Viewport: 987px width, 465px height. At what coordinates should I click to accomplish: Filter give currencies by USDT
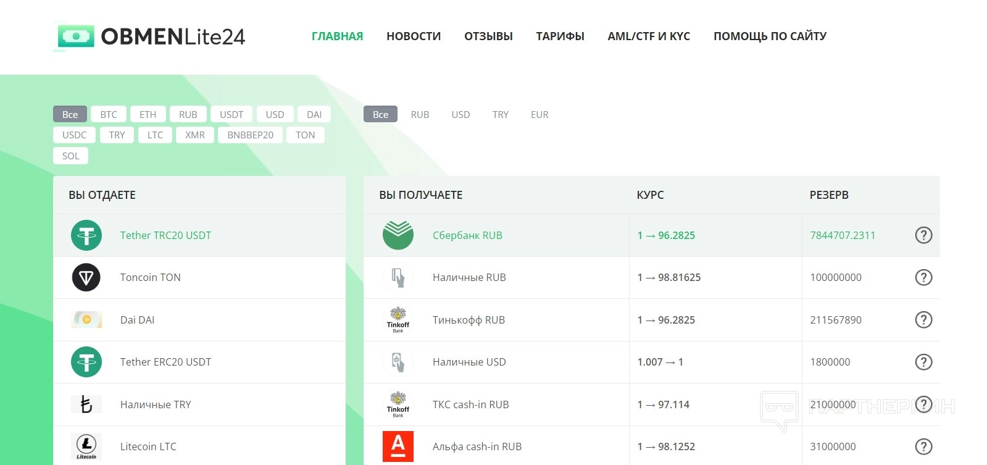231,114
